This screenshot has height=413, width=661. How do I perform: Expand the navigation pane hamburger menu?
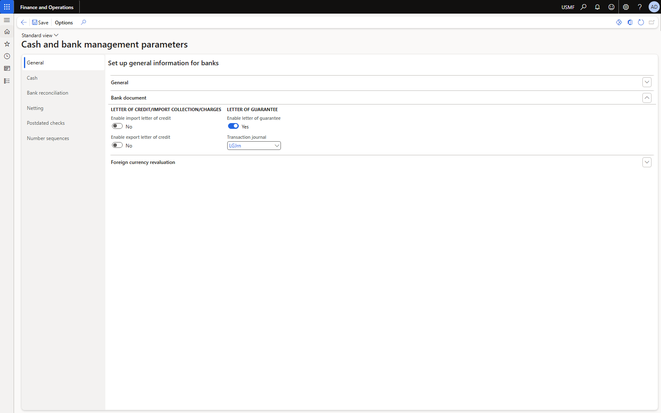click(x=7, y=20)
